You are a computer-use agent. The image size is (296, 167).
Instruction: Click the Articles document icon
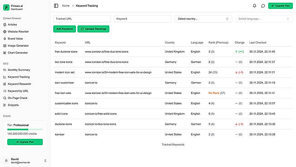(5, 25)
